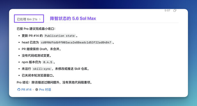Click the 5:07 timestamp
This screenshot has height=106, width=197.
click(x=167, y=10)
